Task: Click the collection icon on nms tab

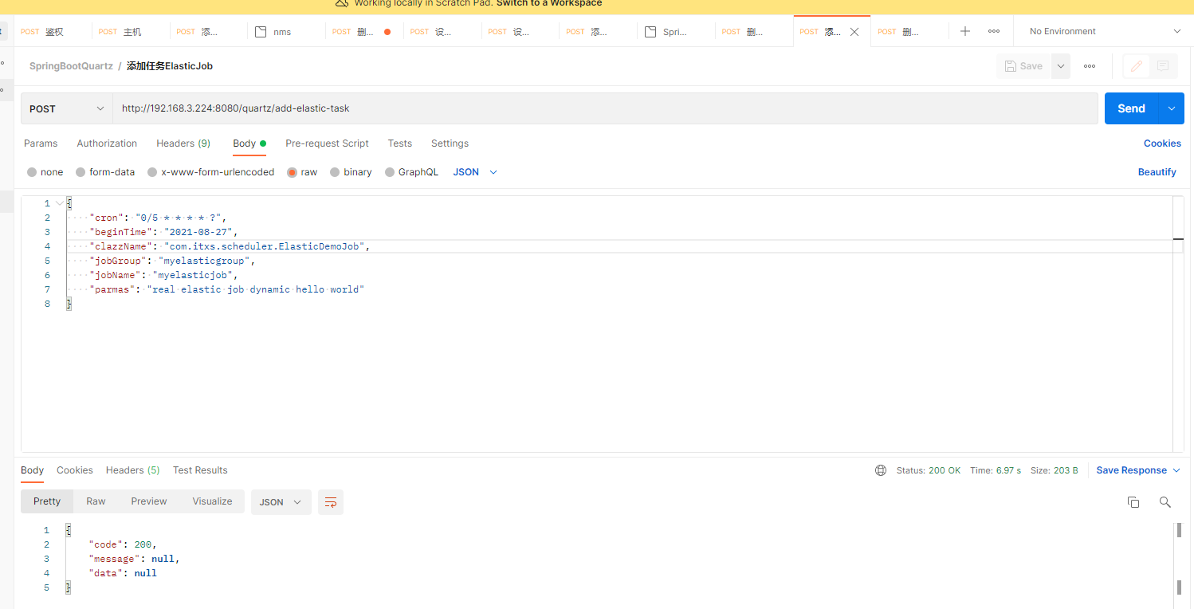Action: click(260, 32)
